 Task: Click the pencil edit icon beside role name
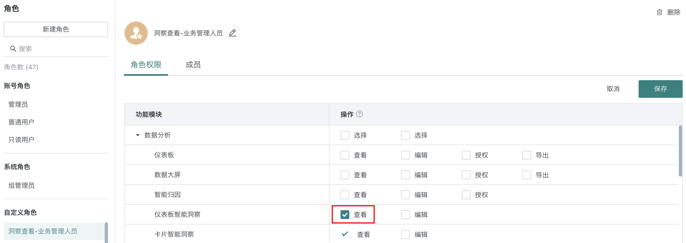[x=233, y=33]
